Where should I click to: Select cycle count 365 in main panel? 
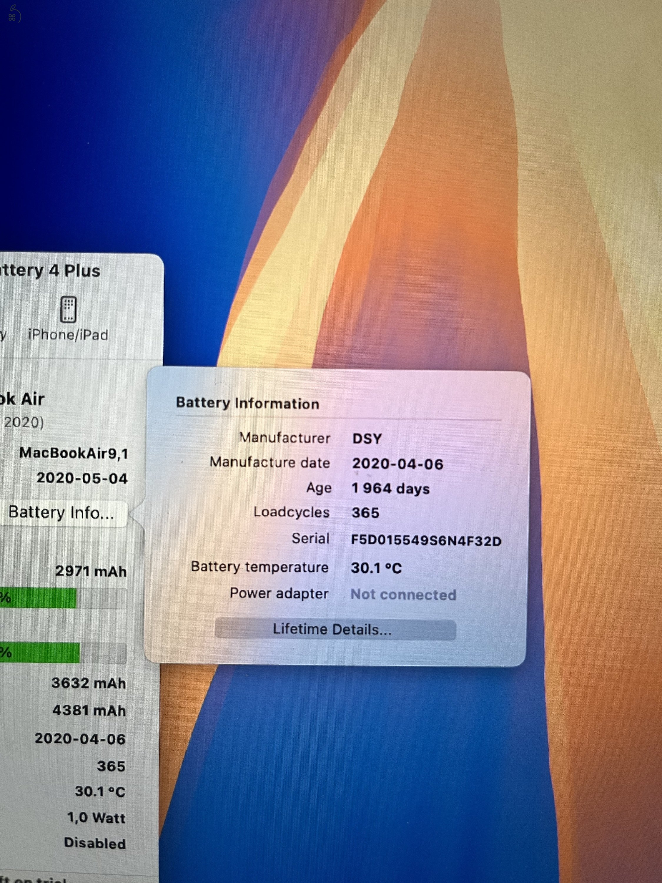pos(111,766)
